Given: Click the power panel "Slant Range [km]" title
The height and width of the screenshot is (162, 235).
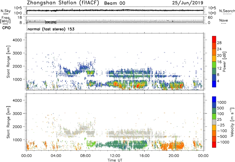Looking at the screenshot, I should coord(9,62).
